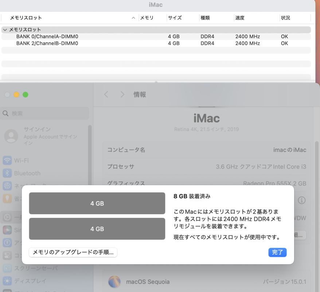The height and width of the screenshot is (292, 320).
Task: Click the バージョン15.0.1 text
Action: (x=285, y=282)
